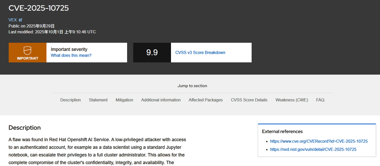Click the Description heading

click(x=25, y=128)
